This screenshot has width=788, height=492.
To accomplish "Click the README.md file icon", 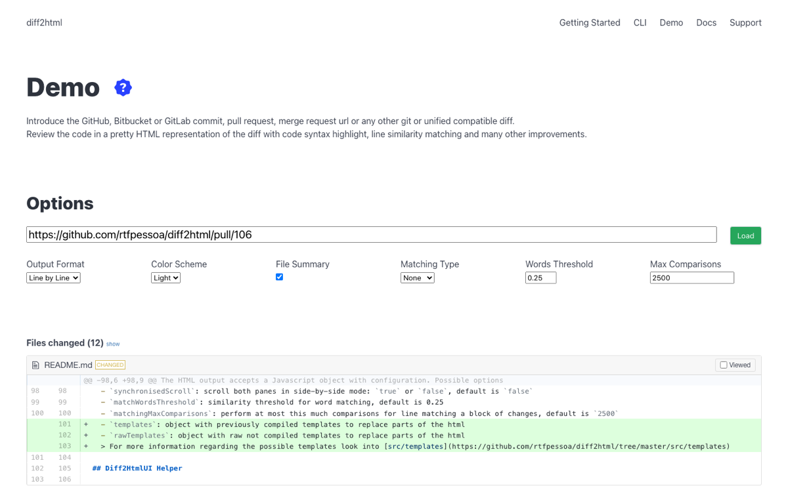I will [35, 365].
